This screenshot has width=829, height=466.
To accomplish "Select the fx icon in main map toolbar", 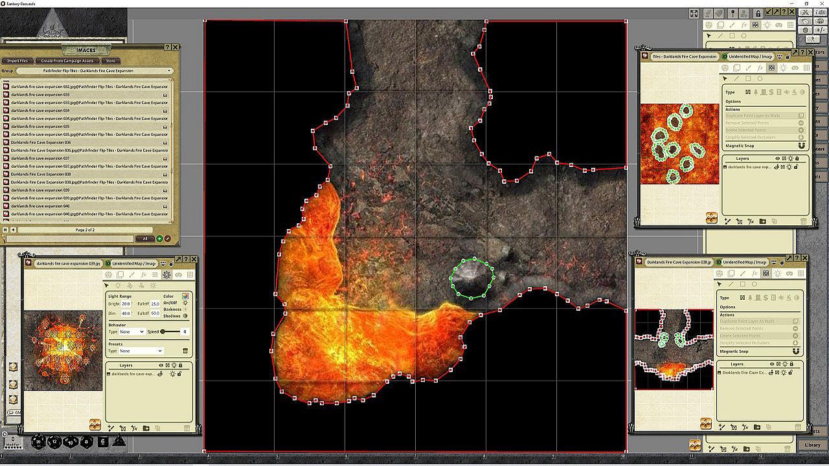I will click(744, 25).
